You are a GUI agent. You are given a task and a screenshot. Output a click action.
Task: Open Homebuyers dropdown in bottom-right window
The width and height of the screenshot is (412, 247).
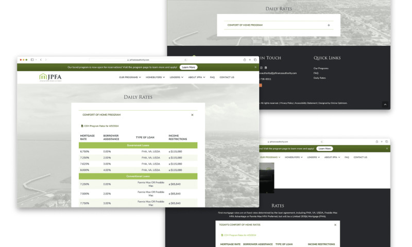(294, 157)
